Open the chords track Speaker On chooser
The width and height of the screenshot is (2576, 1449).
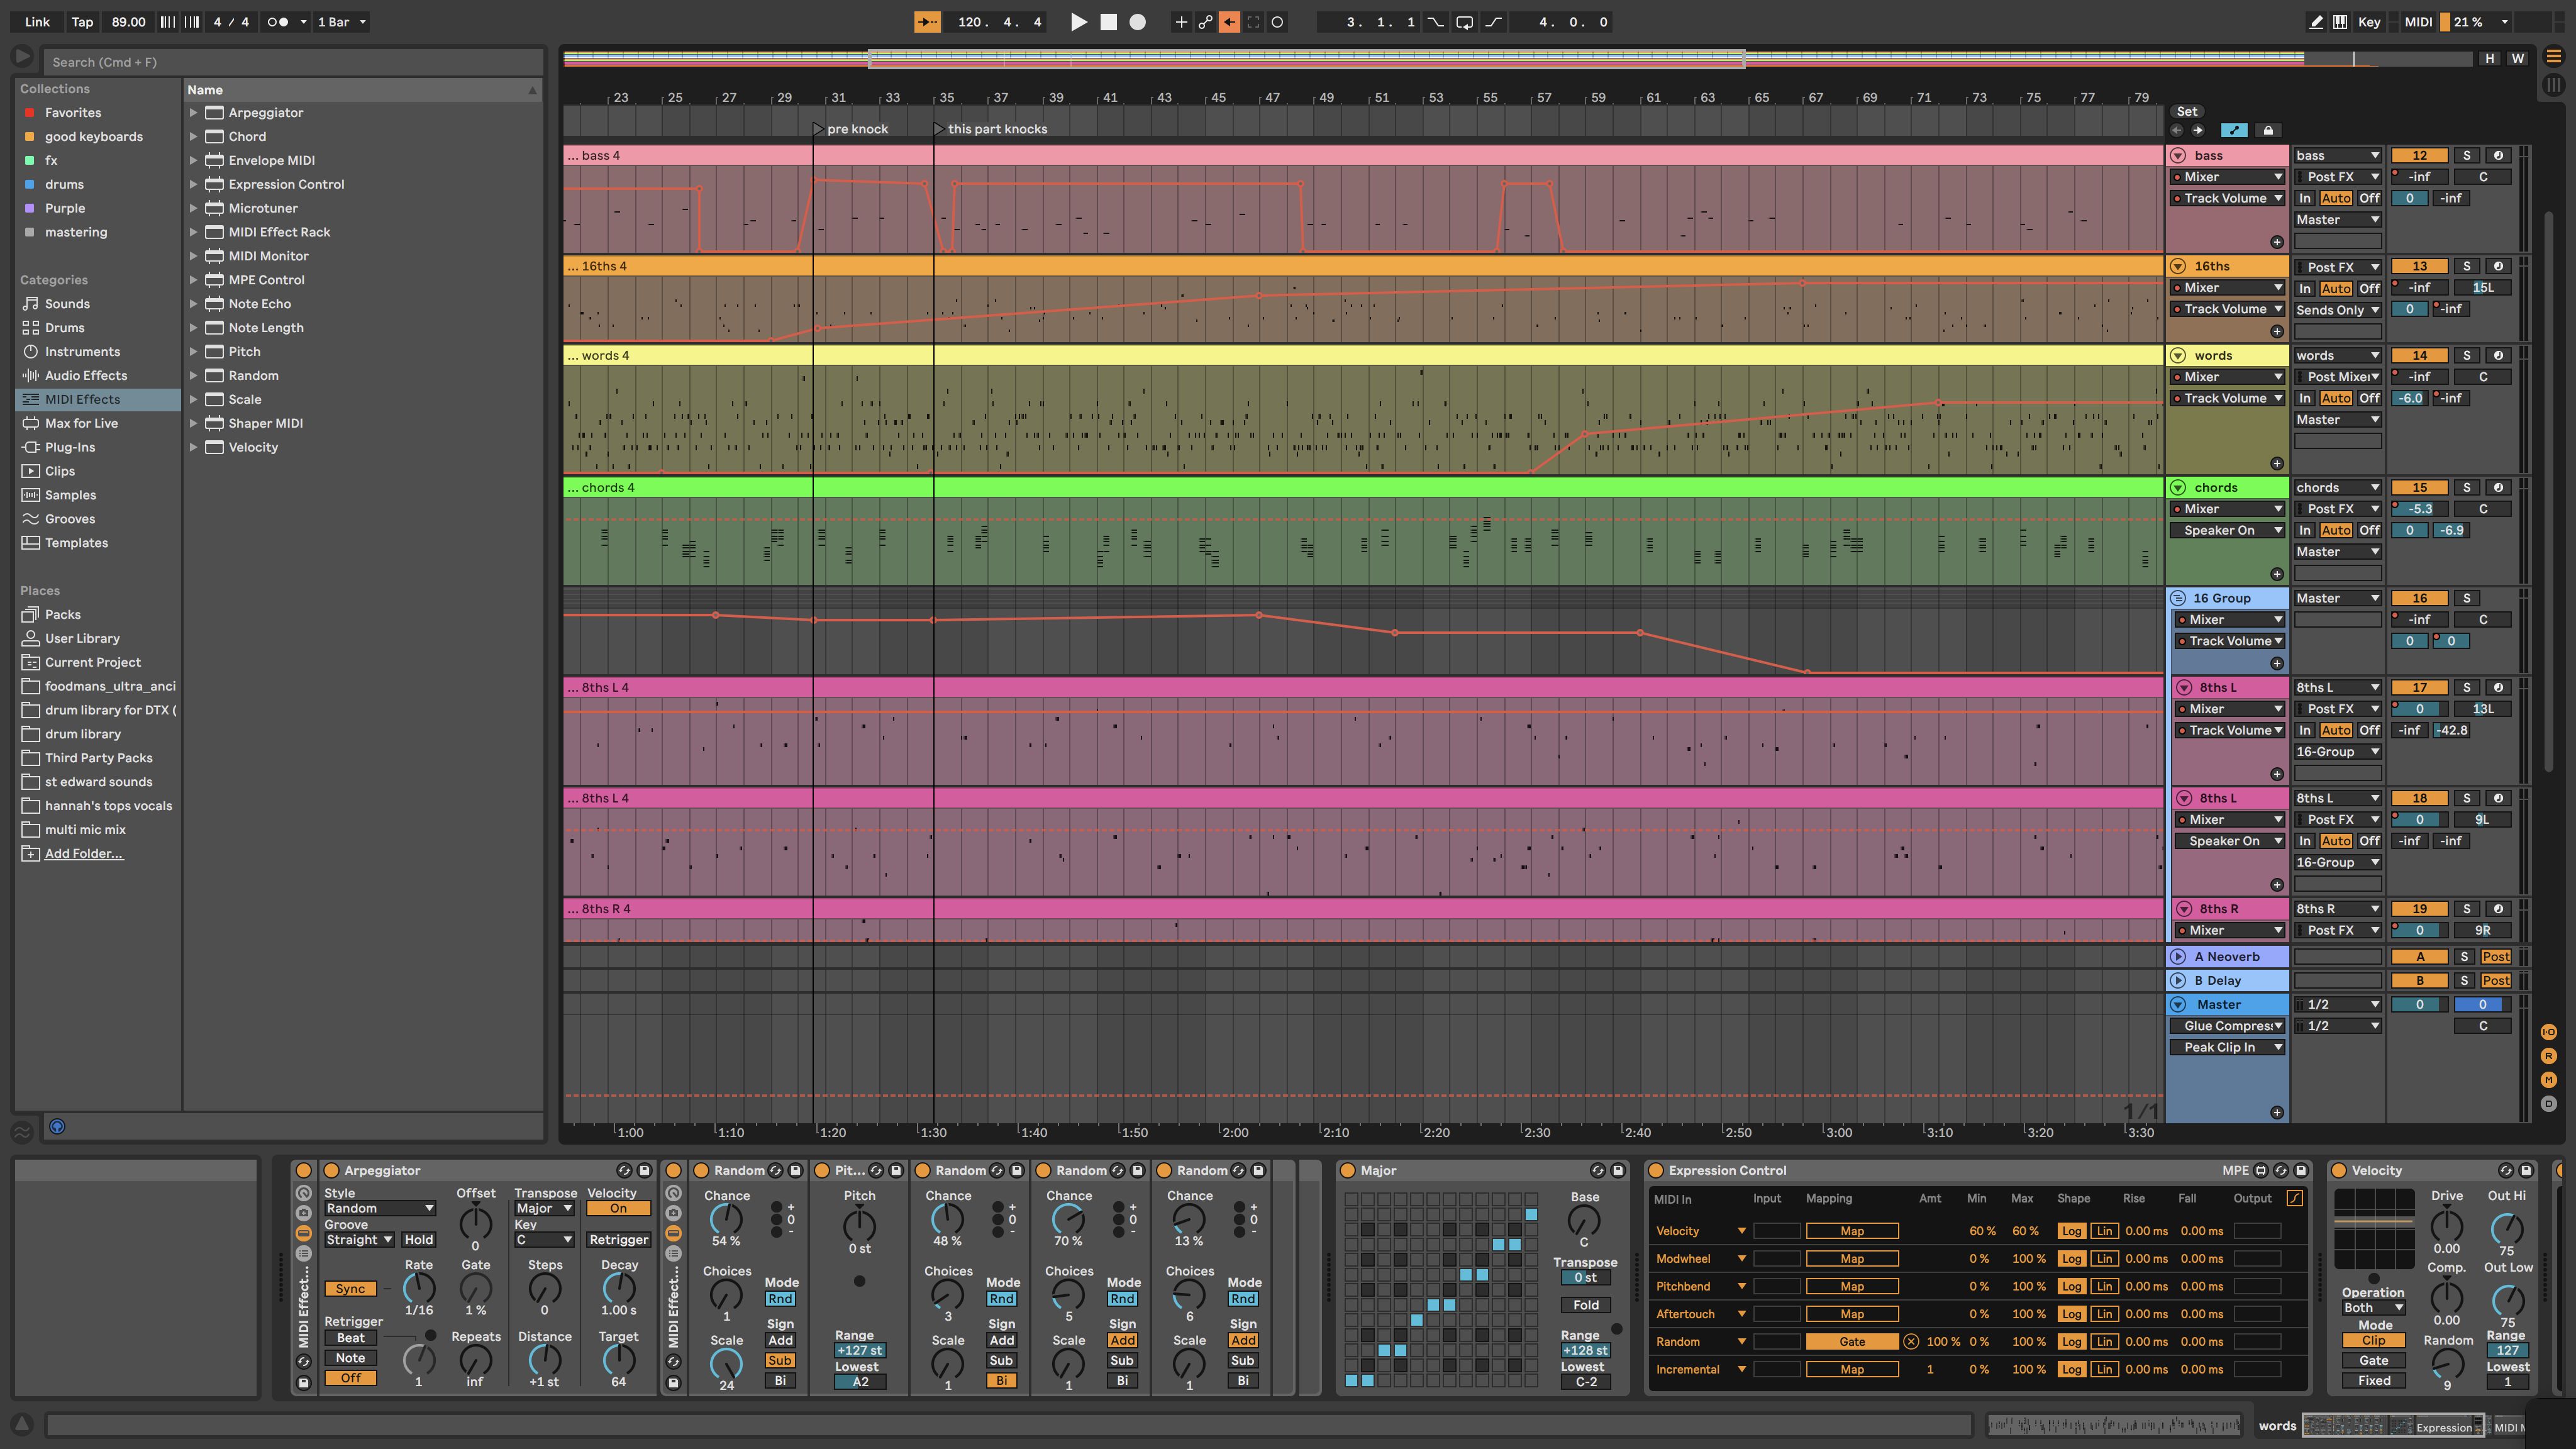pos(2227,531)
